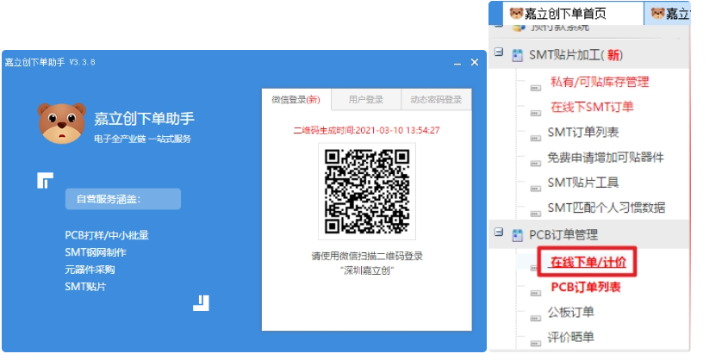Click the WeChat login QR code
Image resolution: width=728 pixels, height=360 pixels.
(367, 191)
